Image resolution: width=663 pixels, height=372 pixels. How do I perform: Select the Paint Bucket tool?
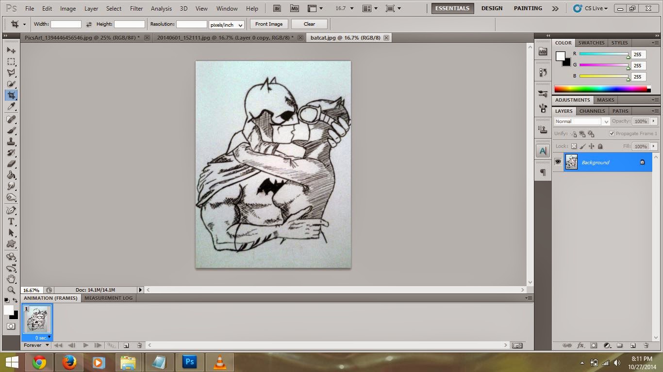coord(11,175)
